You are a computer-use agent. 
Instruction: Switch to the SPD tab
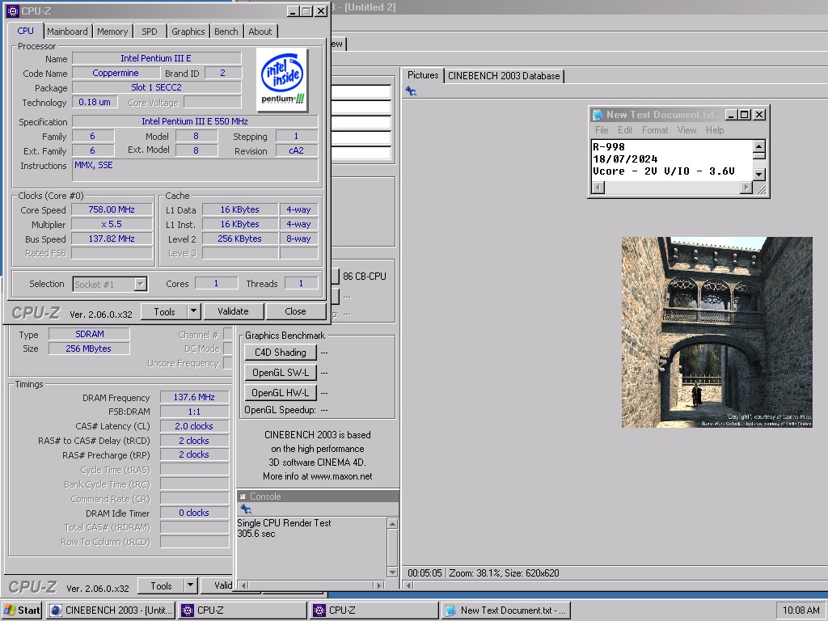coord(150,32)
